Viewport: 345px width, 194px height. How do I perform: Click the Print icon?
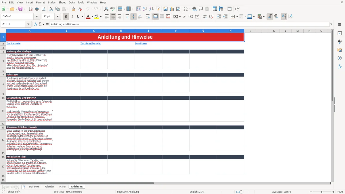[37, 9]
